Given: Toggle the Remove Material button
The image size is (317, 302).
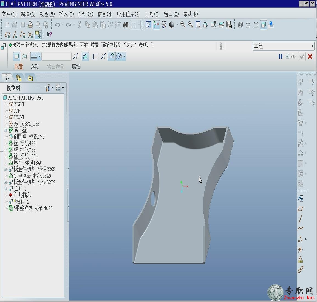Looking at the screenshot, I should click(85, 56).
